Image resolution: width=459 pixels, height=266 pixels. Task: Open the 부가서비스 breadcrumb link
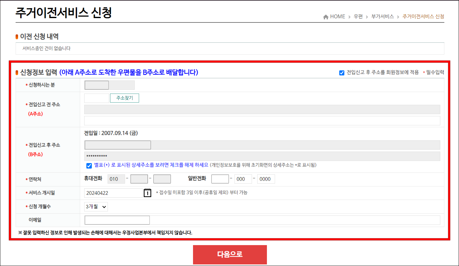point(383,17)
